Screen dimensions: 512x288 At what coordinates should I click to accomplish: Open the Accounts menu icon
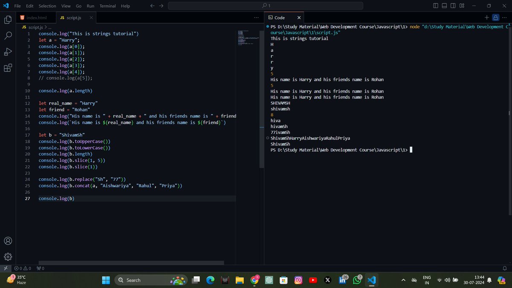pyautogui.click(x=8, y=241)
